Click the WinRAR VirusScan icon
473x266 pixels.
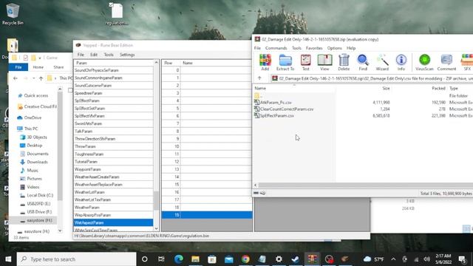pyautogui.click(x=424, y=62)
